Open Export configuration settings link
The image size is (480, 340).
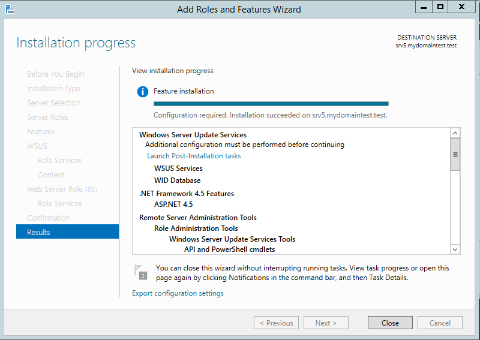[x=178, y=293]
